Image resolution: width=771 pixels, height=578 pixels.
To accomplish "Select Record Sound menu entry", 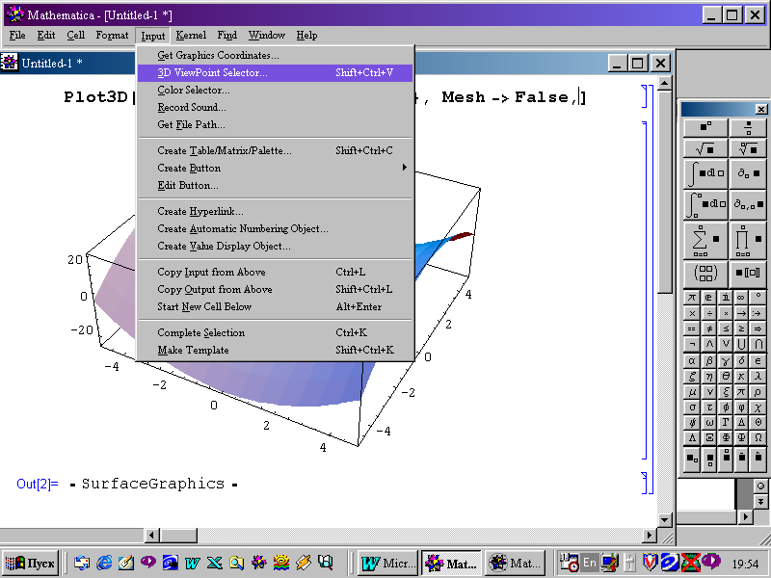I will (275, 107).
